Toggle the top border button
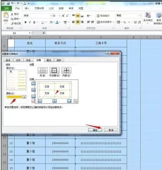The height and width of the screenshot is (170, 162). pyautogui.click(x=33, y=84)
